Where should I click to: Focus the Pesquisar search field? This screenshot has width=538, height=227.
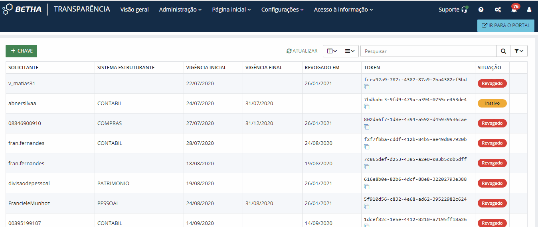click(428, 51)
